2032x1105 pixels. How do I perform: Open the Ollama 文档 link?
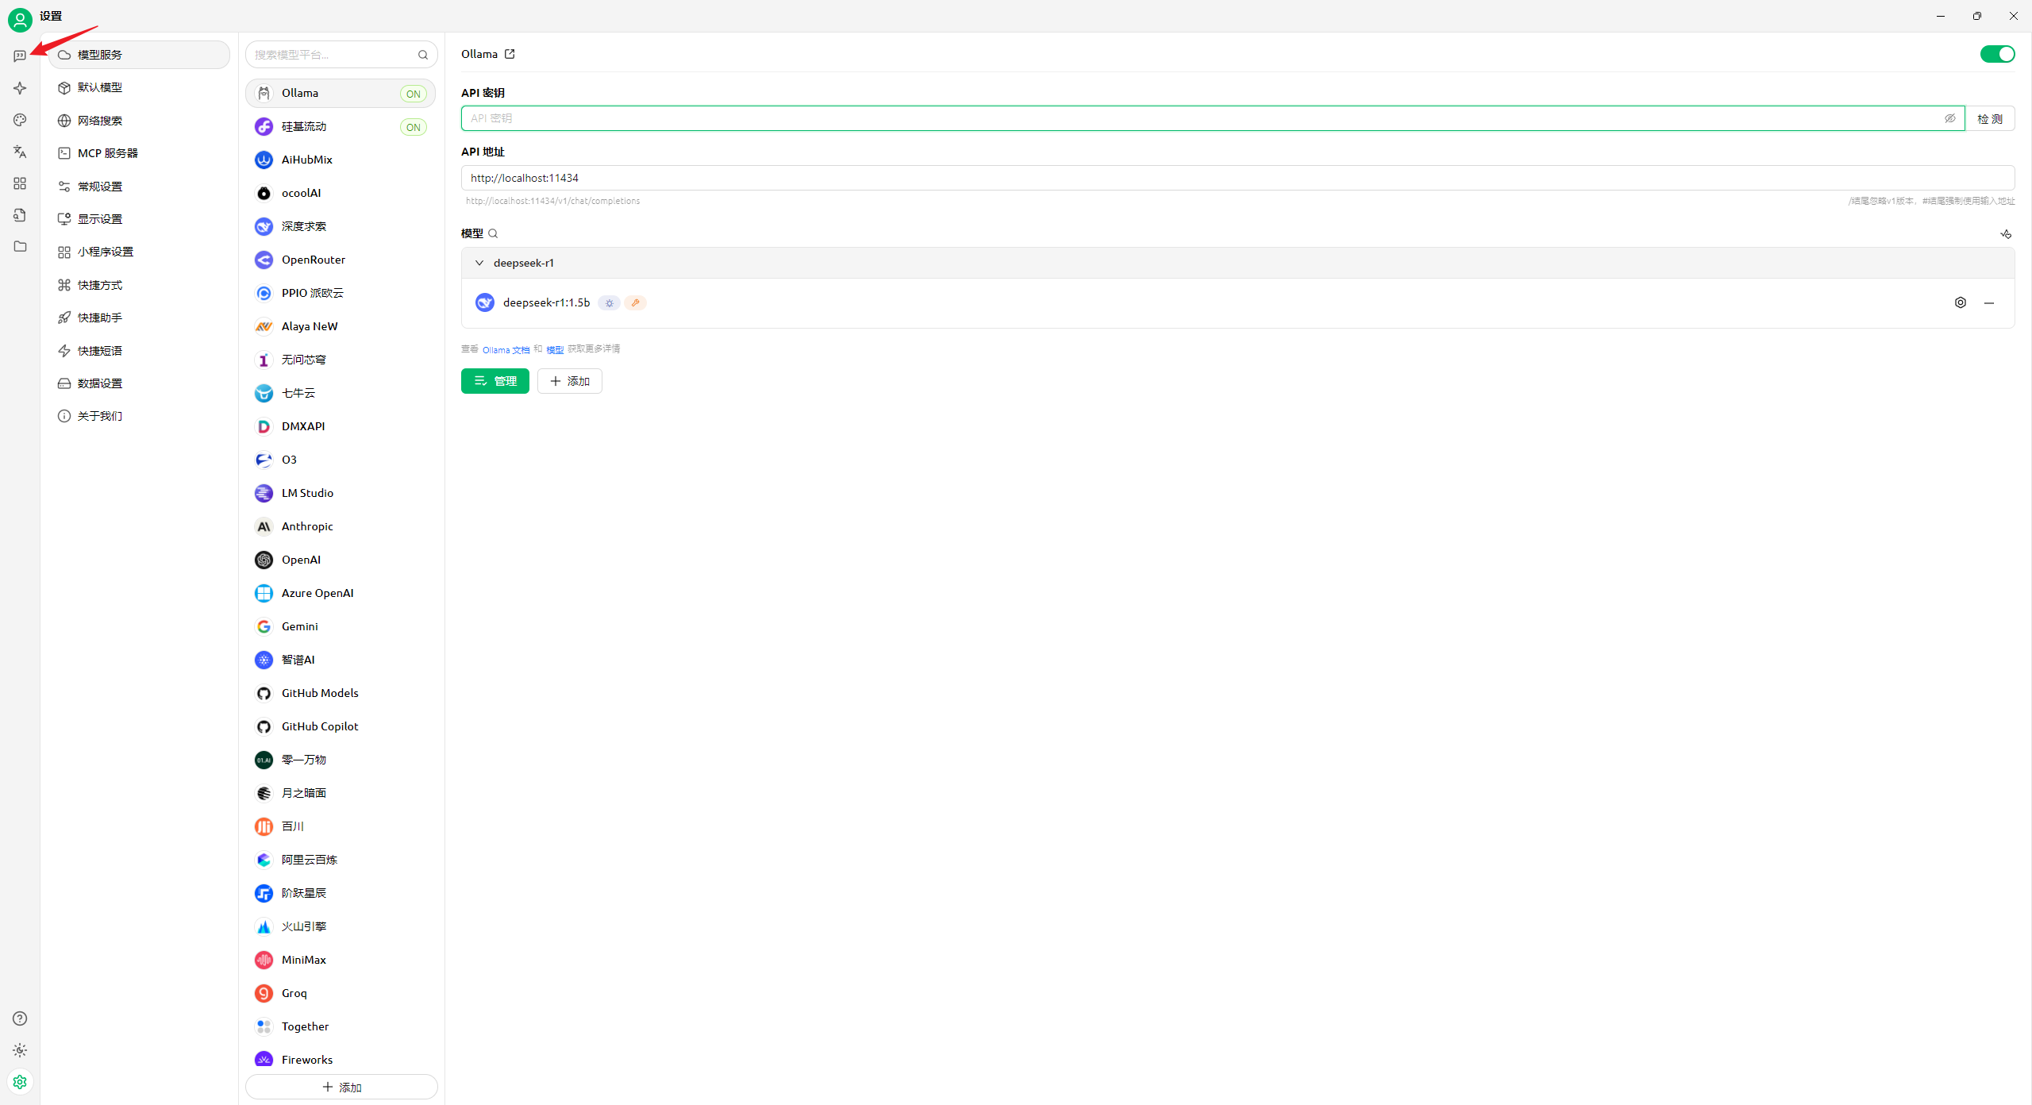(506, 350)
